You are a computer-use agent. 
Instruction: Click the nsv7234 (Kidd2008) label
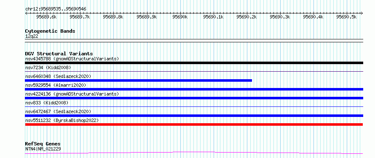48,67
